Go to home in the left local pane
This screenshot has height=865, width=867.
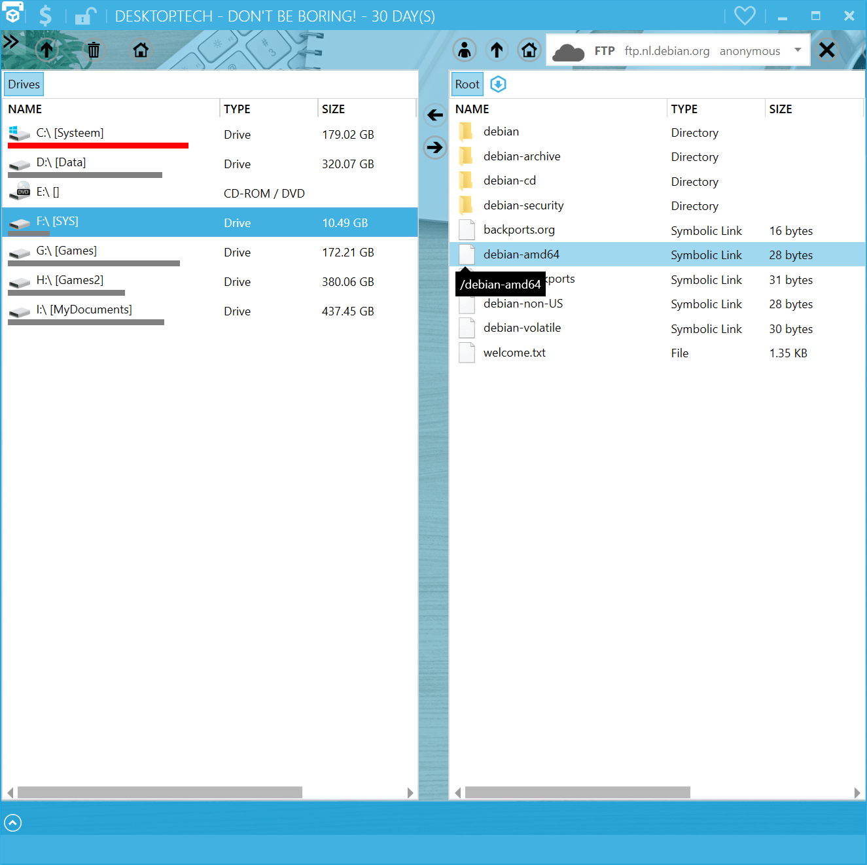click(141, 50)
